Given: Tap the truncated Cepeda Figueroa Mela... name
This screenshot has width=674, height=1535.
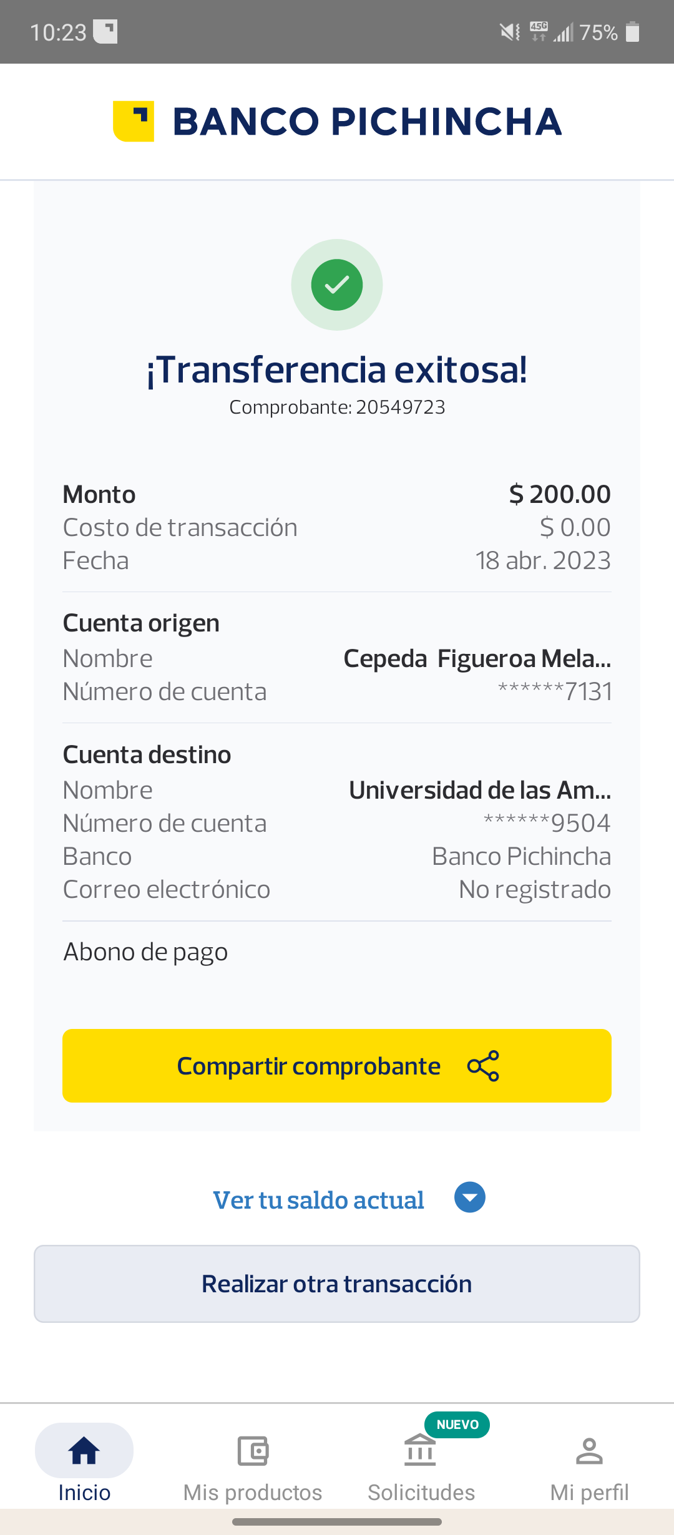Looking at the screenshot, I should coord(477,658).
